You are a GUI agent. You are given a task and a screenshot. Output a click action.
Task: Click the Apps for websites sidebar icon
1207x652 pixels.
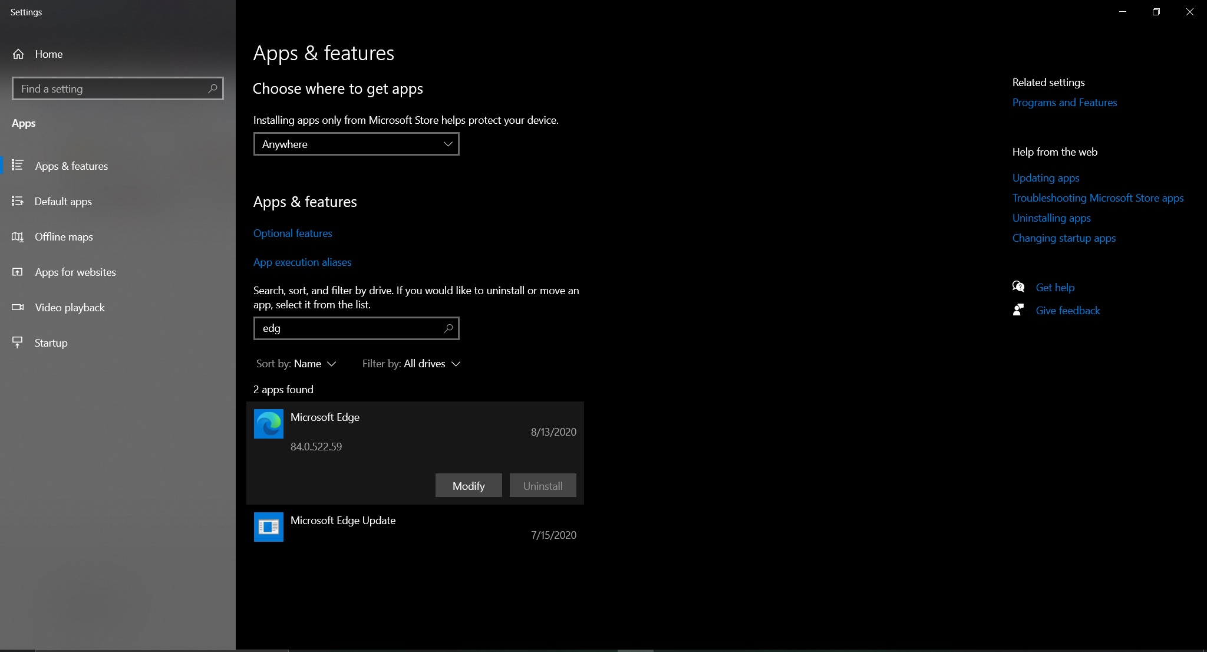[18, 271]
